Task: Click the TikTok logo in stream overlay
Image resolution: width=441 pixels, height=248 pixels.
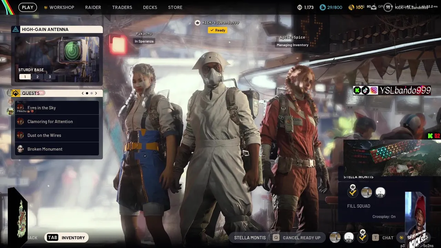Action: click(x=365, y=90)
